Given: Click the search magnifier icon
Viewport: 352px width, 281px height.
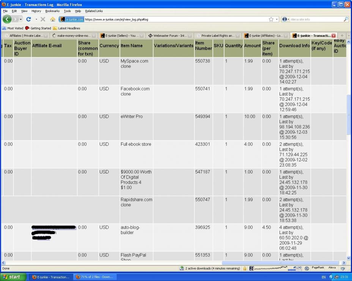Looking at the screenshot, I should [346, 19].
